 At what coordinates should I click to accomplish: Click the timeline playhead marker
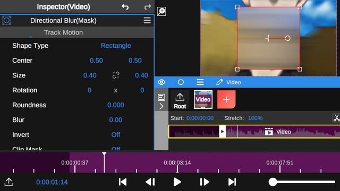point(104,154)
